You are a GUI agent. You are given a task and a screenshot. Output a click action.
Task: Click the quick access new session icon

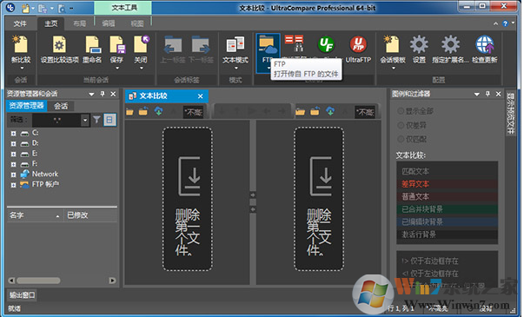click(26, 8)
